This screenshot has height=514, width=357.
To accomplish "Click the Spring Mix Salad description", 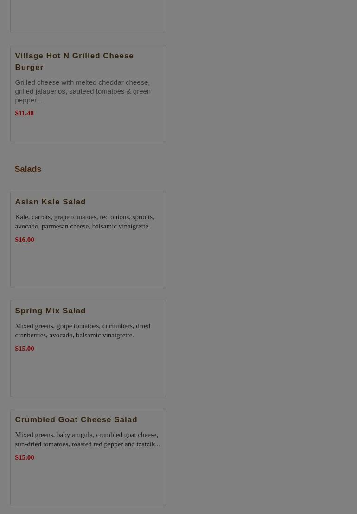I will click(x=83, y=330).
